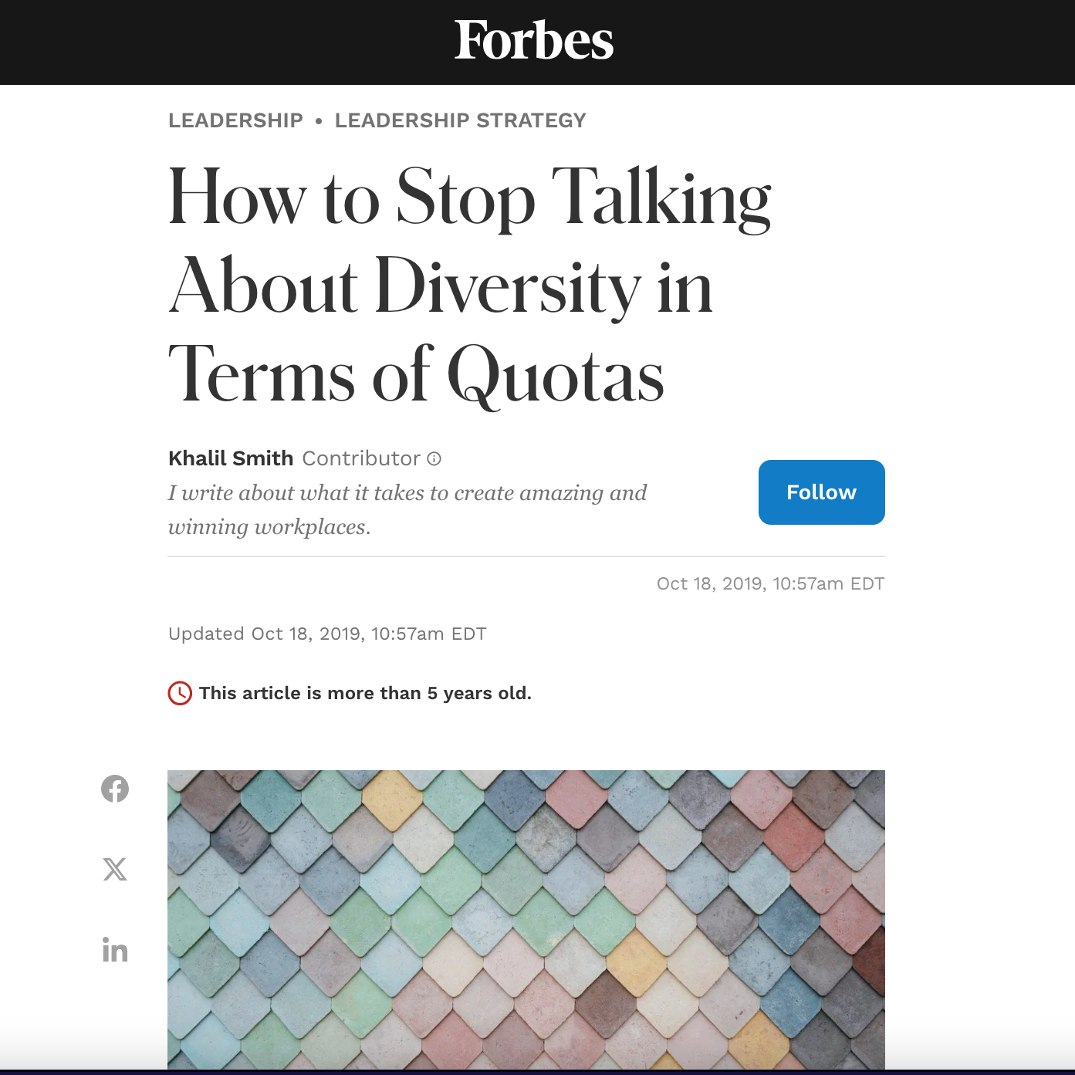Image resolution: width=1075 pixels, height=1075 pixels.
Task: Open the LEADERSHIP category link
Action: (235, 120)
